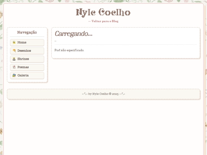207x155 pixels.
Task: Open the Poemas section
Action: pyautogui.click(x=27, y=67)
